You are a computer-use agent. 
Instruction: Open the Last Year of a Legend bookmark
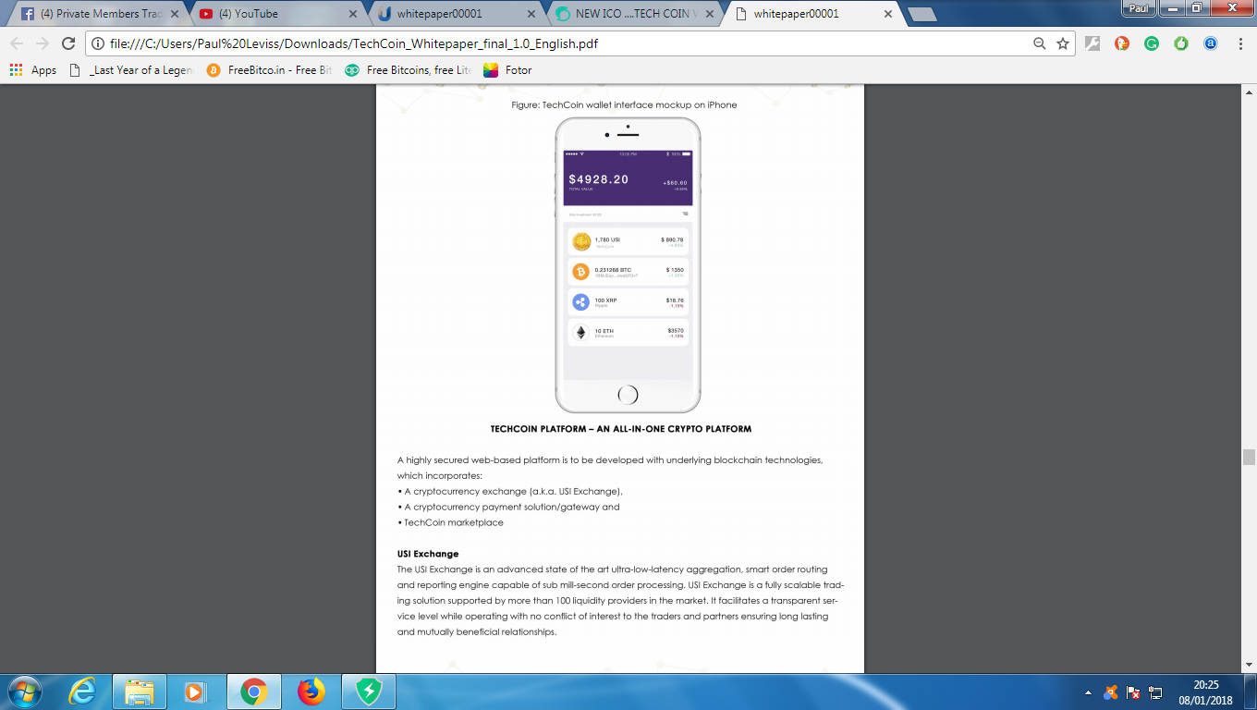pyautogui.click(x=131, y=70)
